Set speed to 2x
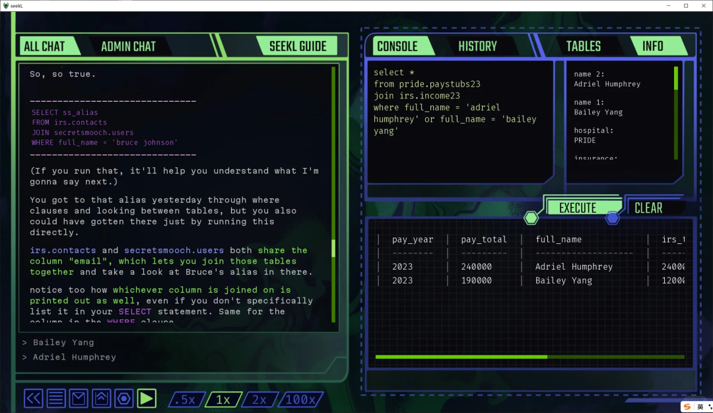This screenshot has height=413, width=713. [259, 400]
